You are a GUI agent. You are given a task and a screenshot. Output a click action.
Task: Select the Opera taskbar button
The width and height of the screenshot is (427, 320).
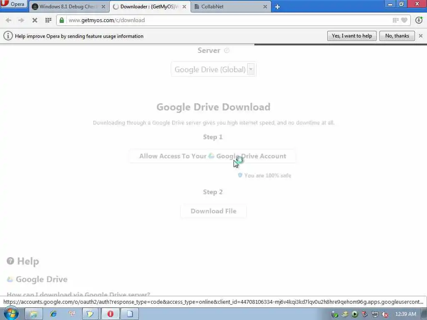110,314
